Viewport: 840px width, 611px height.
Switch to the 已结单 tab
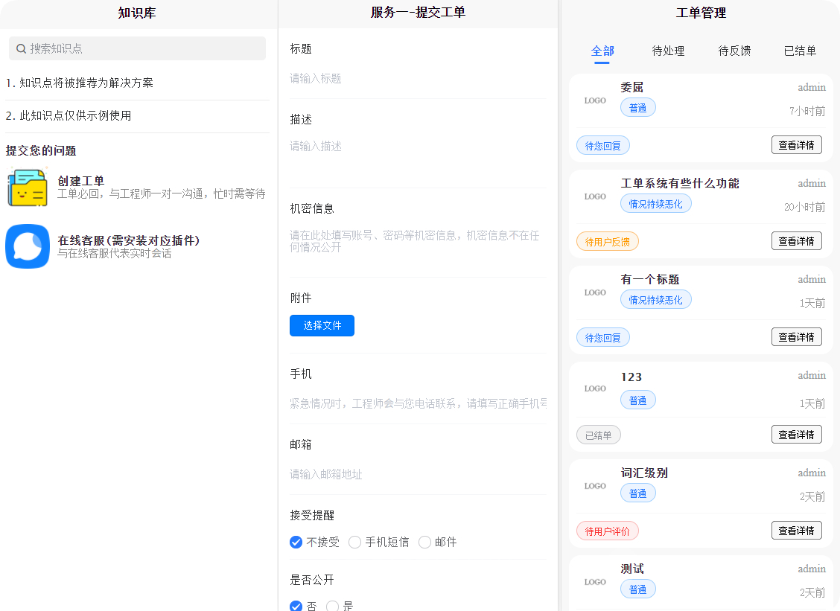800,51
